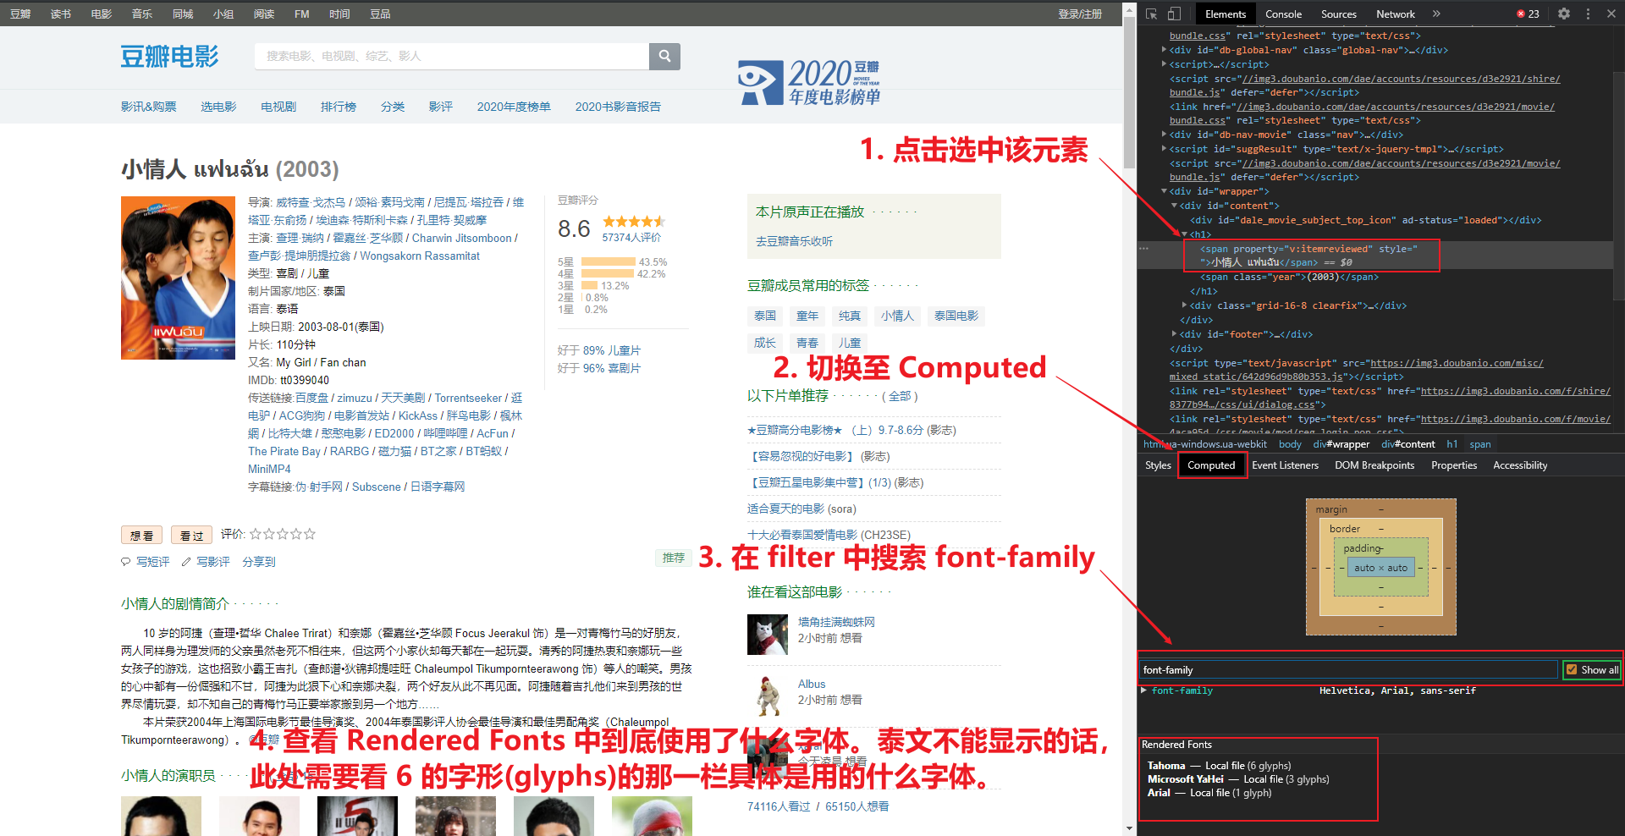Screen dimensions: 1625x836
Task: Click the 去豆瓣音乐收听 link
Action: pos(794,241)
